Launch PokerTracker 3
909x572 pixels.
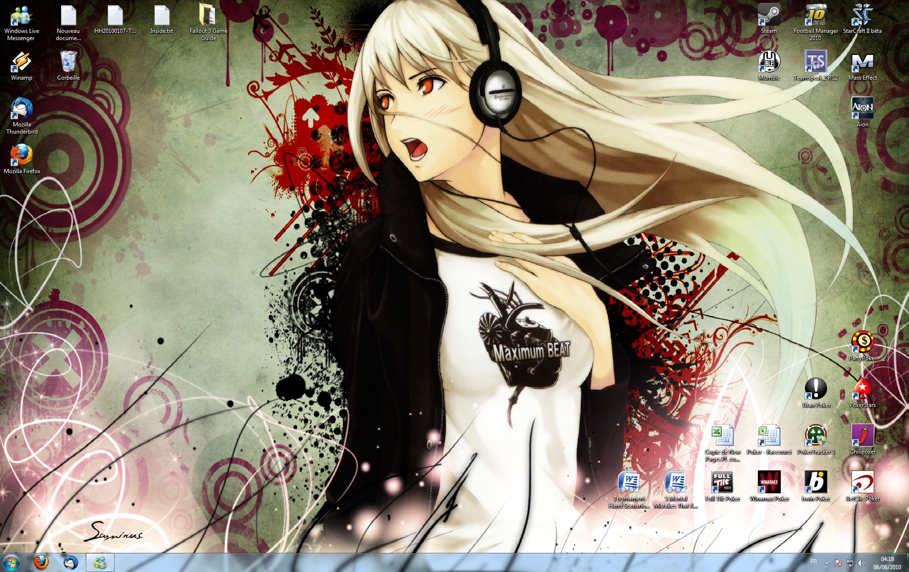(816, 440)
